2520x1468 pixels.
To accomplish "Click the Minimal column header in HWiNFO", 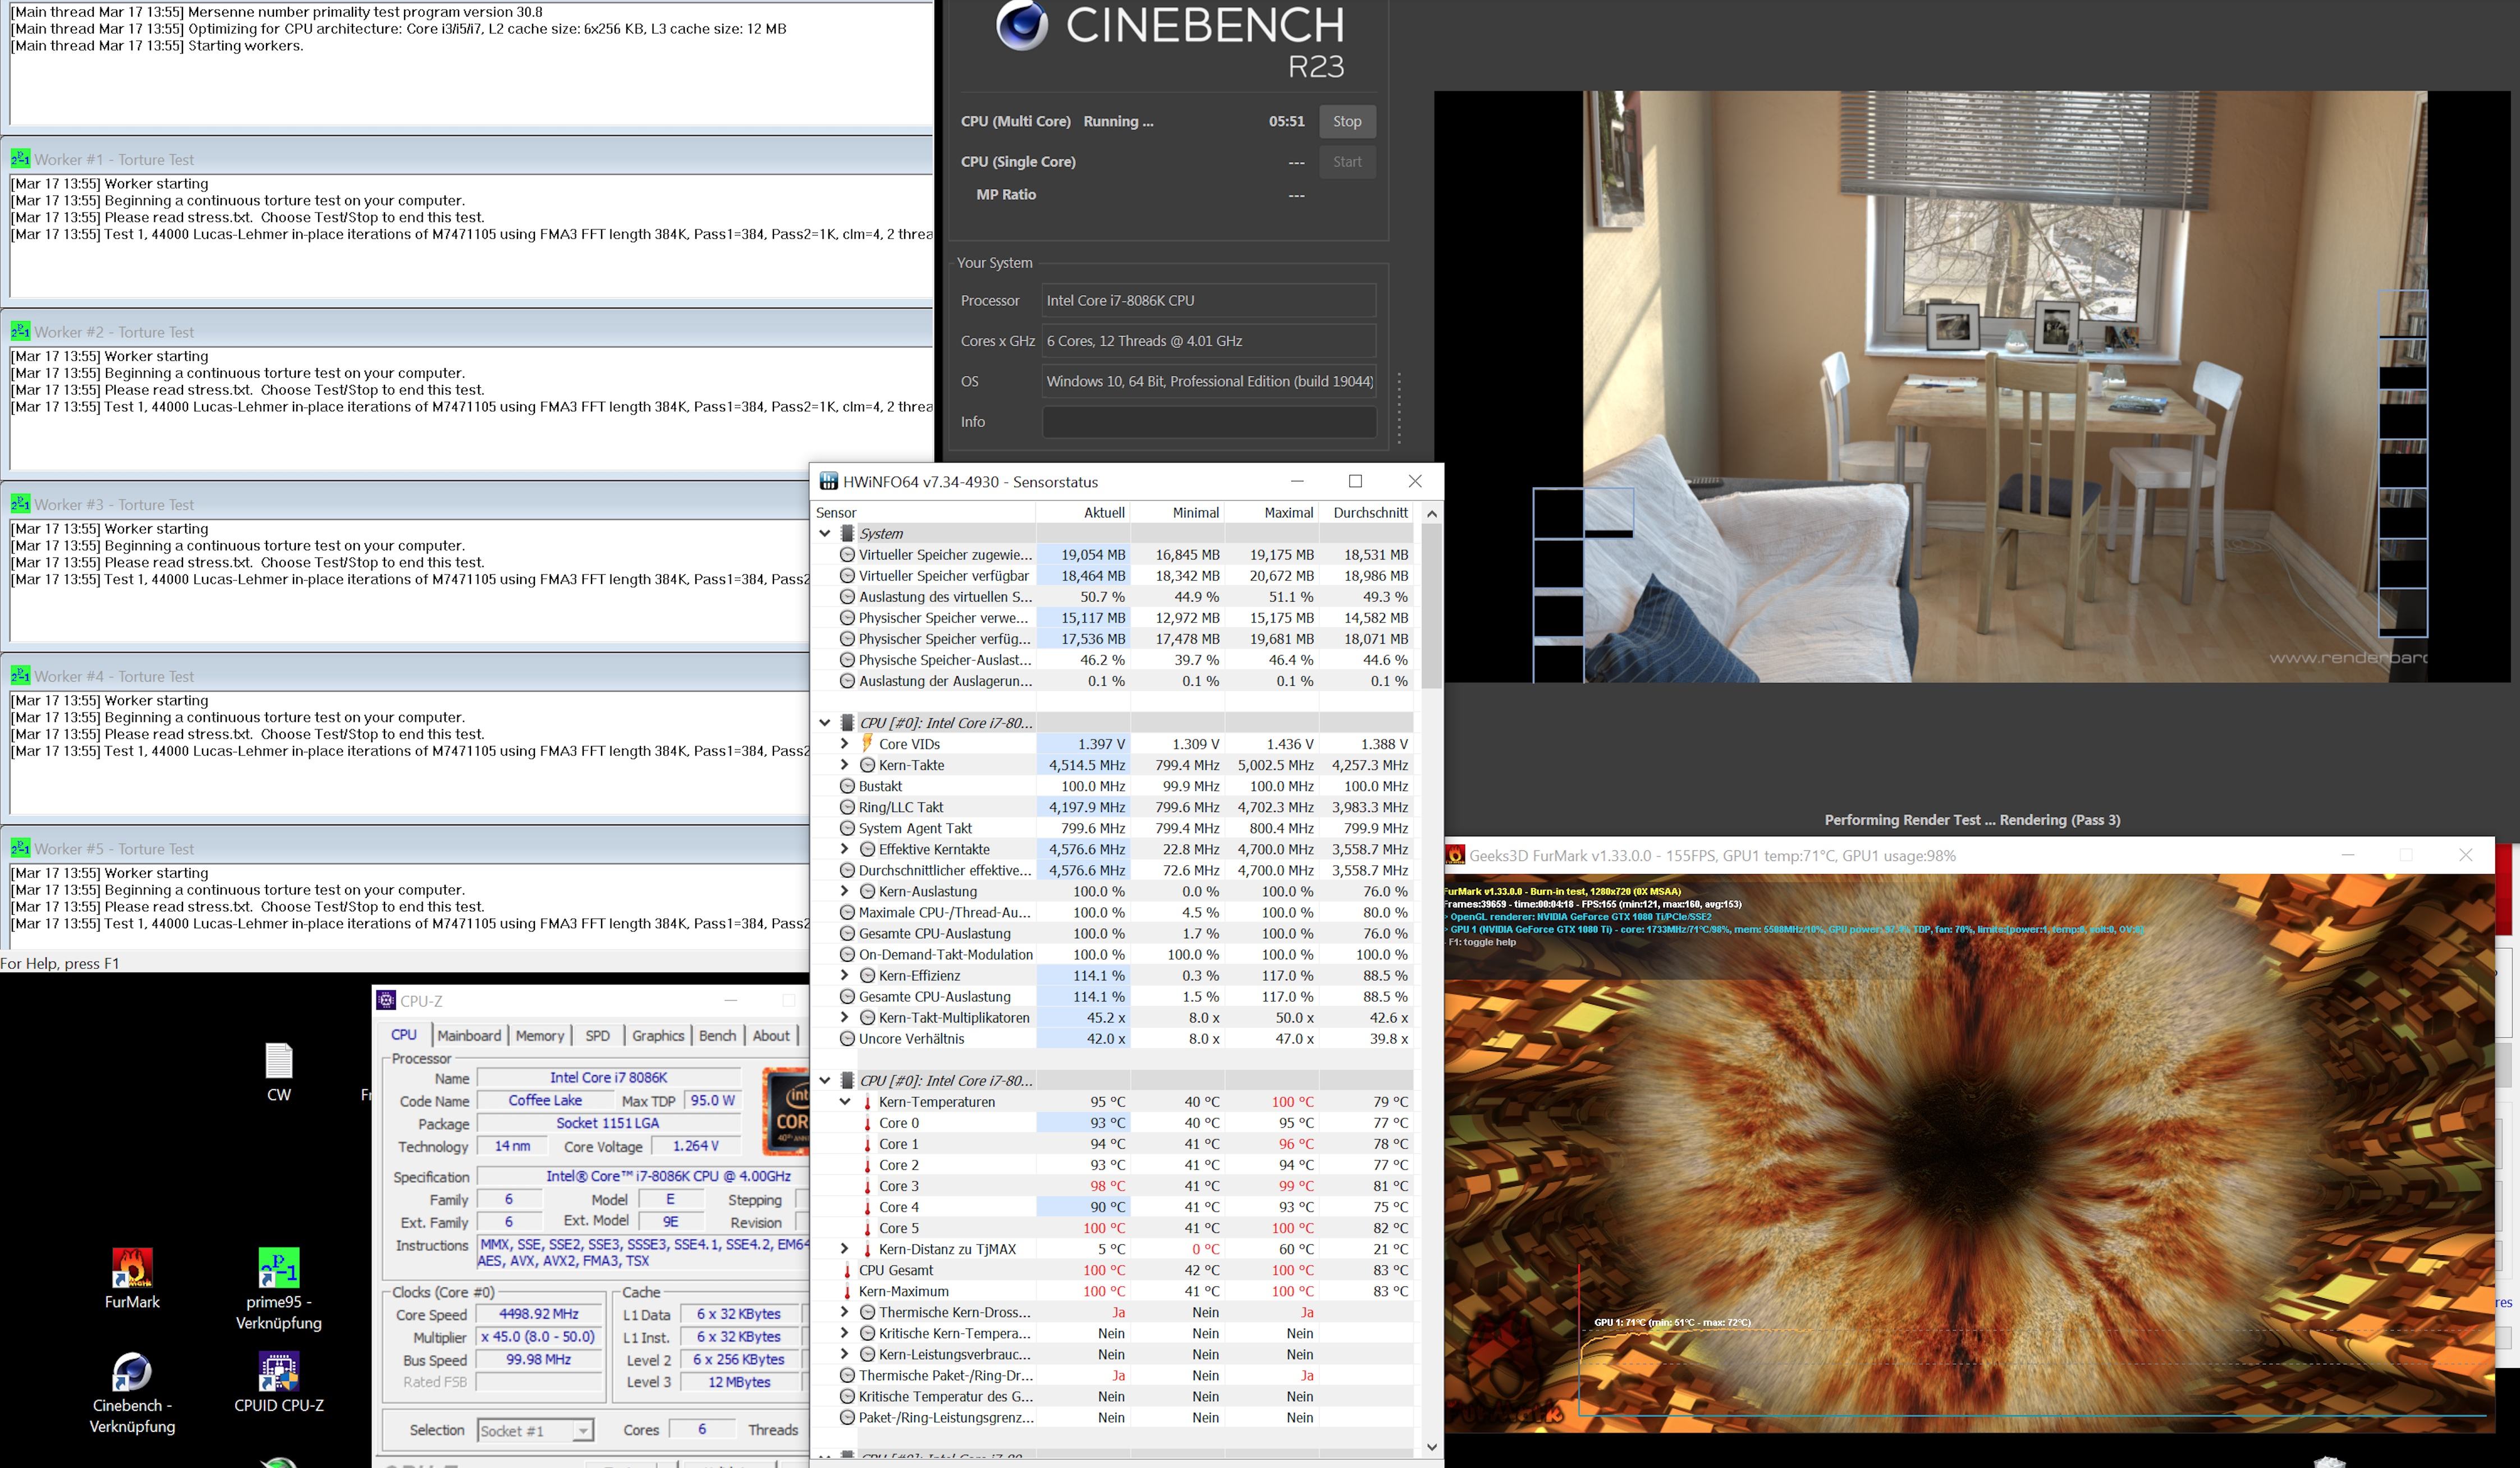I will coord(1178,512).
